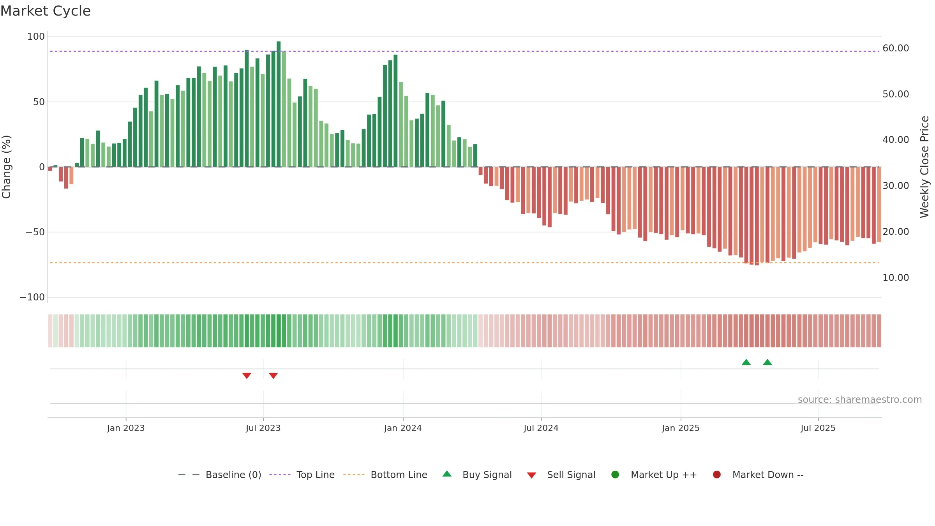Click the 20.00 price tick label
The image size is (935, 526).
click(896, 232)
